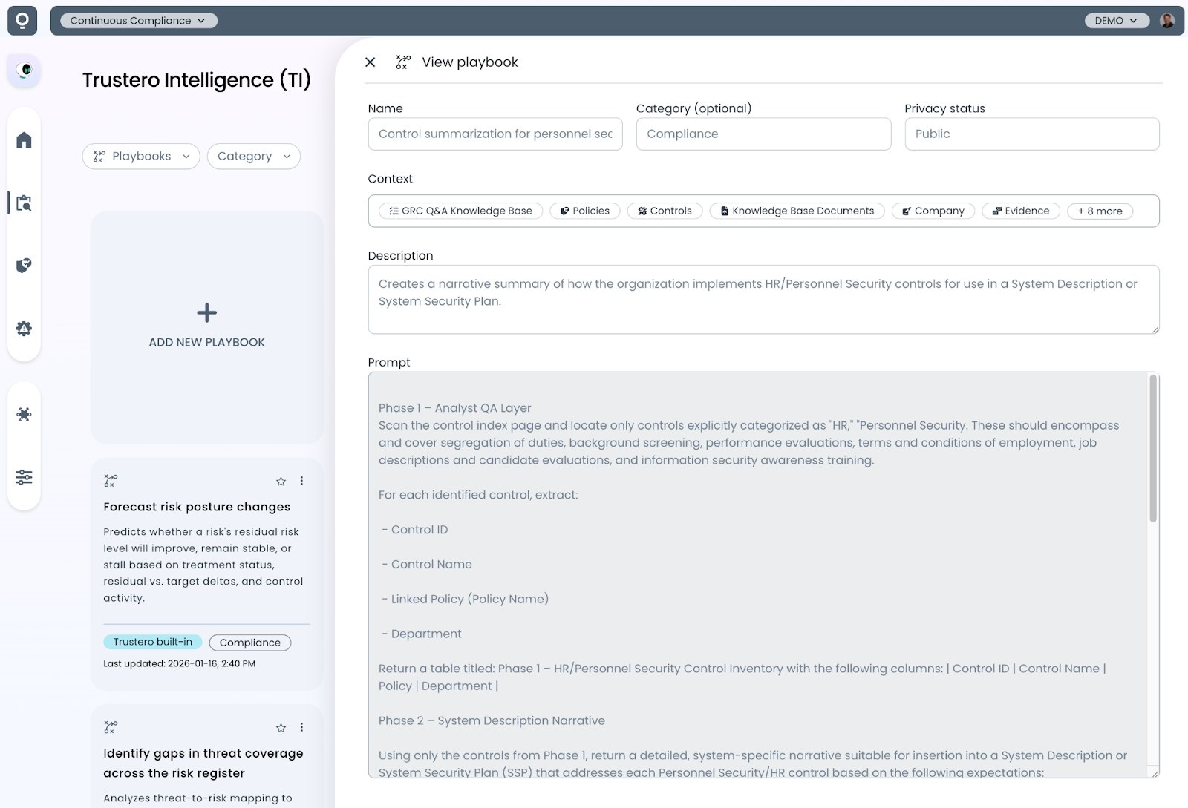Click the GRC Q&A Knowledge Base chip
The height and width of the screenshot is (808, 1188).
(460, 211)
